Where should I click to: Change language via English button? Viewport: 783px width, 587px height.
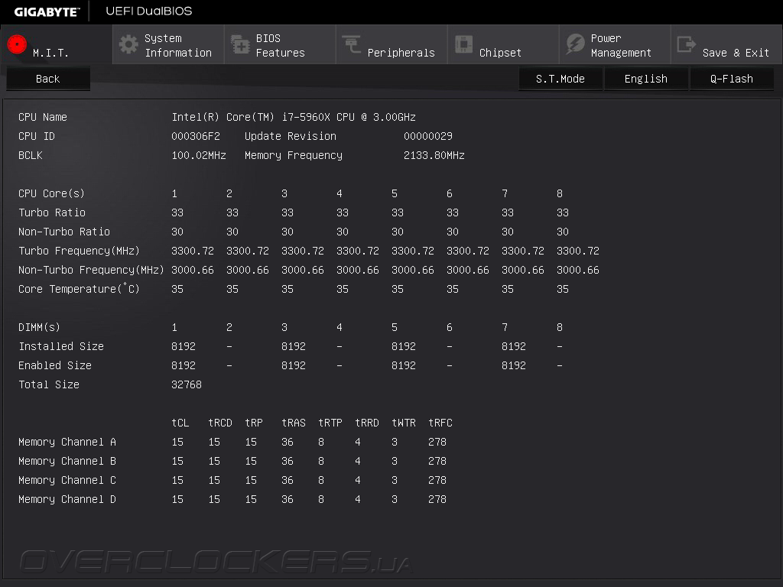point(645,79)
